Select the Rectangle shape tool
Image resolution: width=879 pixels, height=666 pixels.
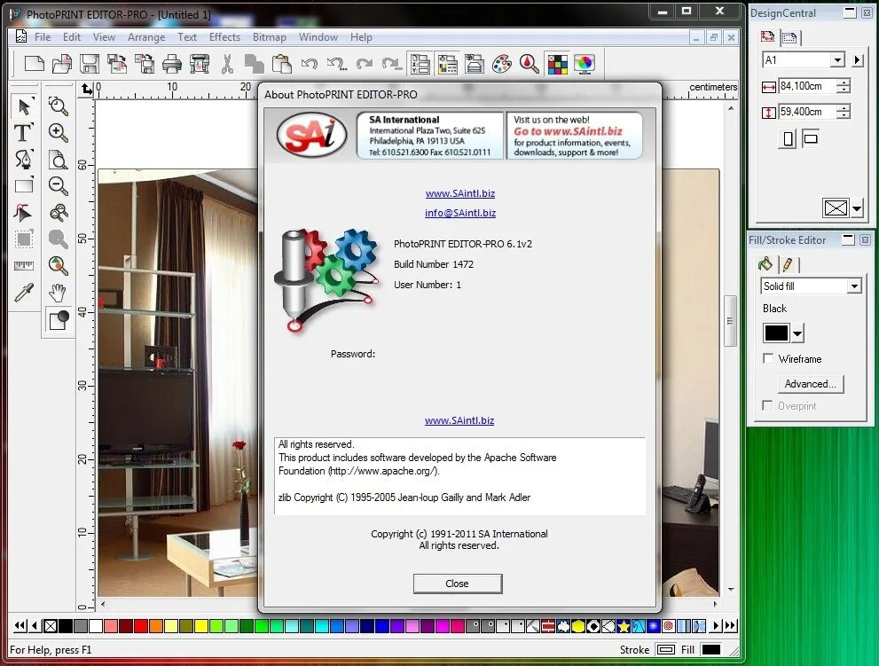click(x=24, y=185)
